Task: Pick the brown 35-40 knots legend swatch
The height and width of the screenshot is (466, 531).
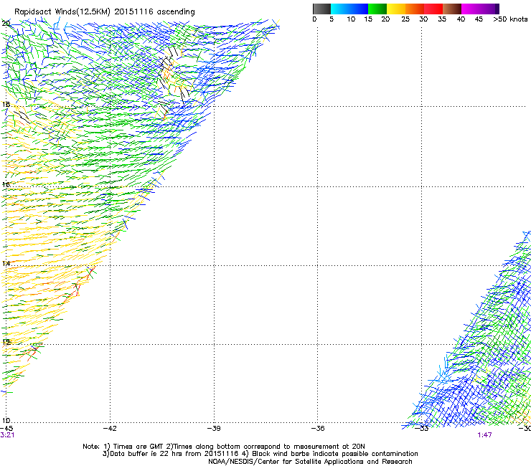Action: tap(452, 9)
